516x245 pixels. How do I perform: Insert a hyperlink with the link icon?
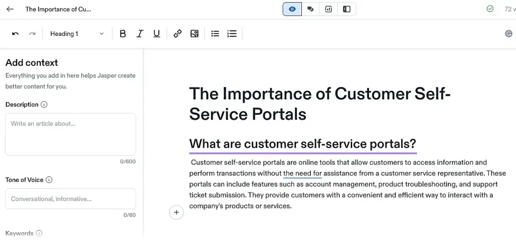click(178, 34)
